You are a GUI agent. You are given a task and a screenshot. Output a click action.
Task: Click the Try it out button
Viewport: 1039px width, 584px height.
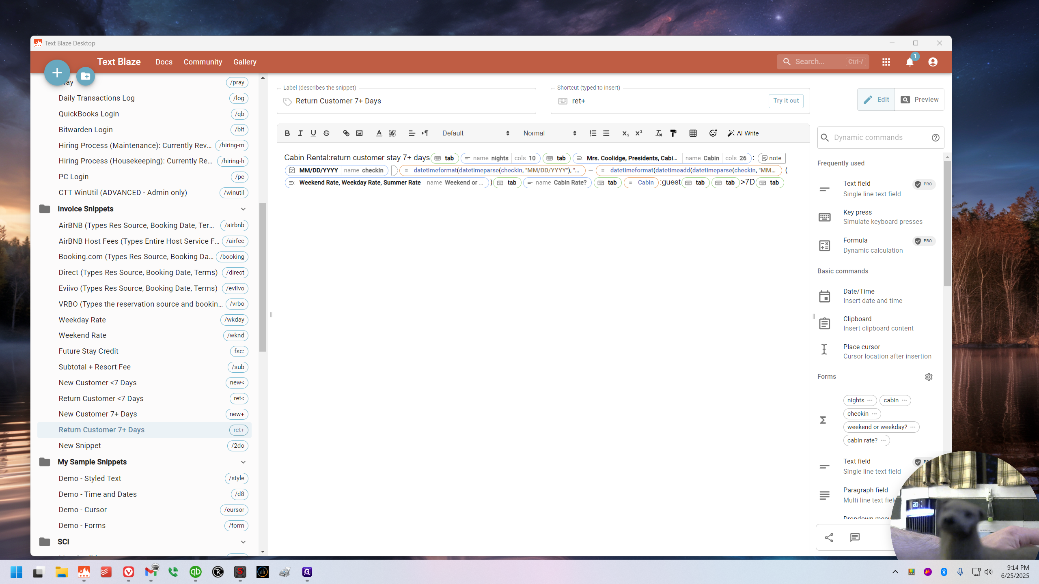point(786,101)
